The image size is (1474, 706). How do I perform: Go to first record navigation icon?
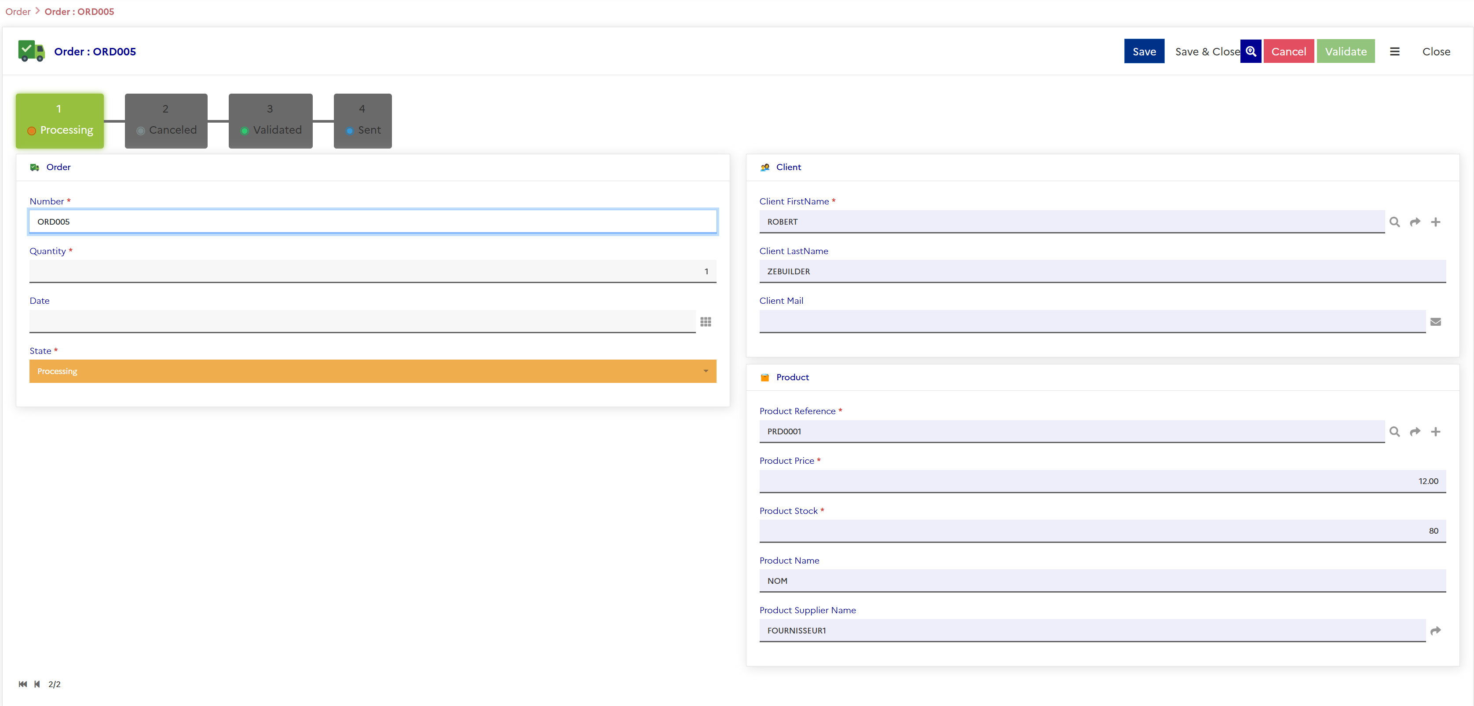23,684
